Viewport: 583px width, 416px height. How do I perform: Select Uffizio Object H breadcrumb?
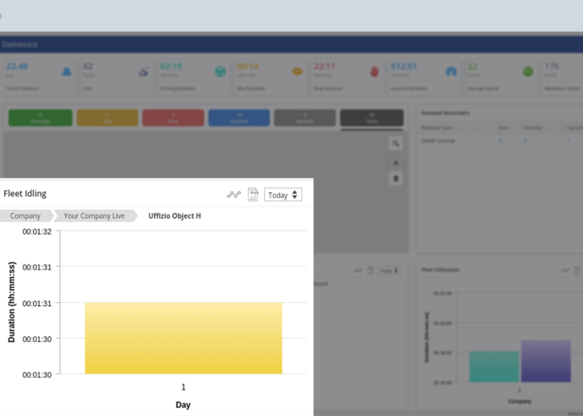[x=173, y=216]
